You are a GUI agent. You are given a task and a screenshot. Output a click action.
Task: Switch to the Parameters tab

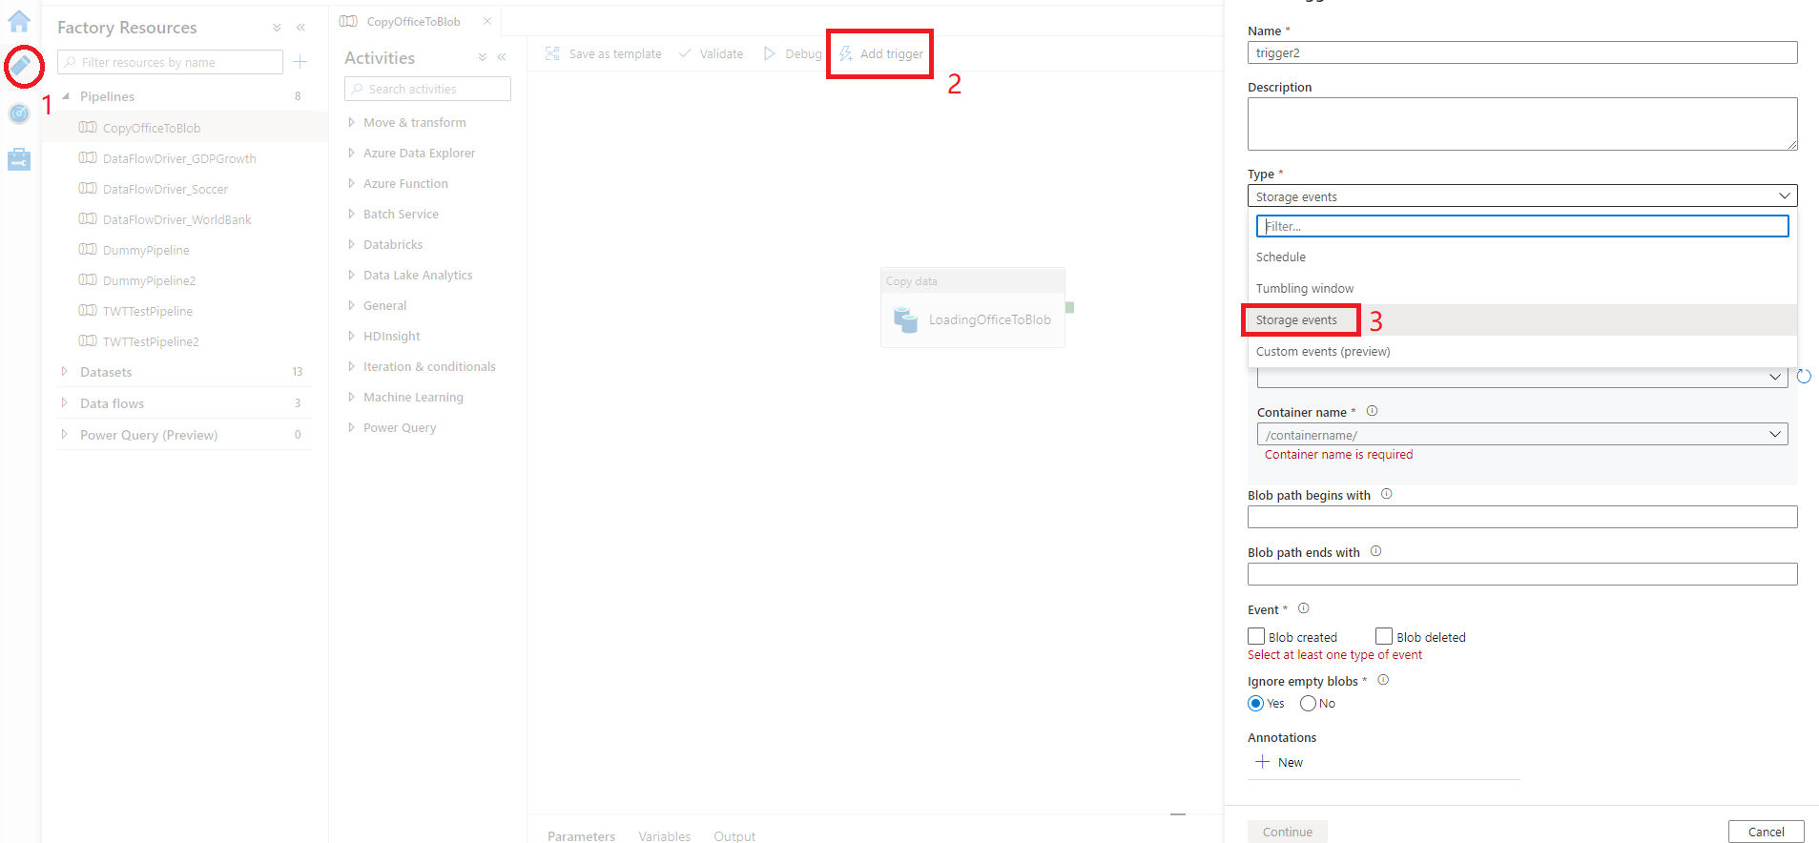(x=581, y=836)
